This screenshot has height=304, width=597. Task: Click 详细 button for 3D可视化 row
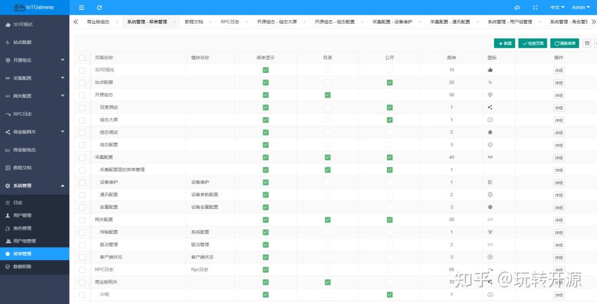(x=558, y=70)
